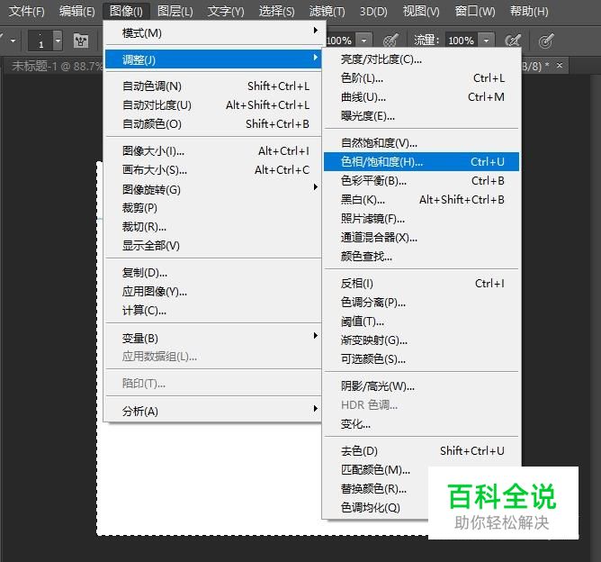Open 变化... adjustment
Viewport: 601px width, 562px height.
pos(421,423)
